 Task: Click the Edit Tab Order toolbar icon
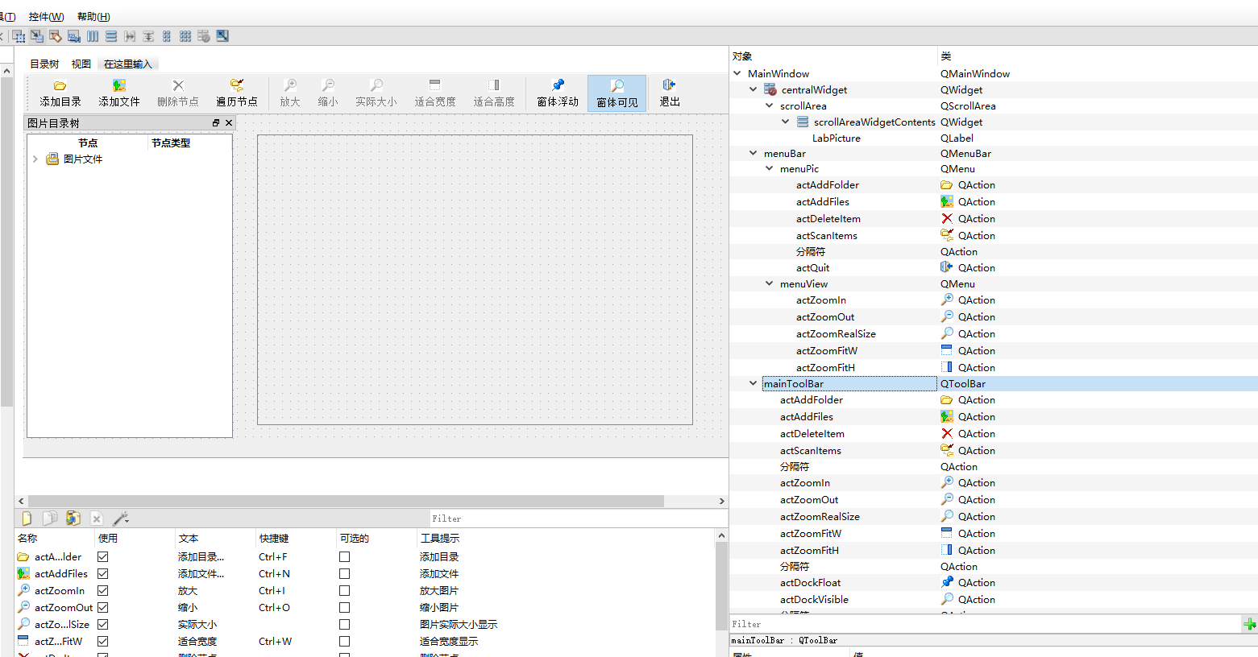click(74, 36)
